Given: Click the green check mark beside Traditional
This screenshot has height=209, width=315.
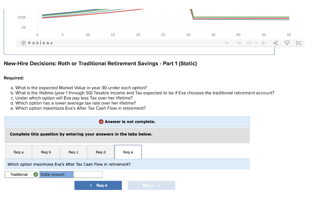Looking at the screenshot, I should click(x=36, y=175).
